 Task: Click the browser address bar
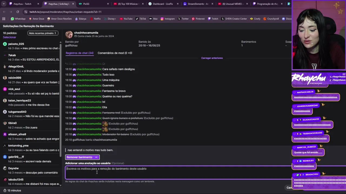[157, 12]
